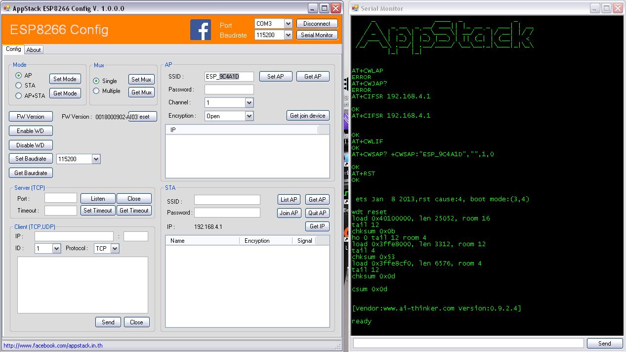Focus the STA Password input field
This screenshot has width=626, height=352.
227,213
